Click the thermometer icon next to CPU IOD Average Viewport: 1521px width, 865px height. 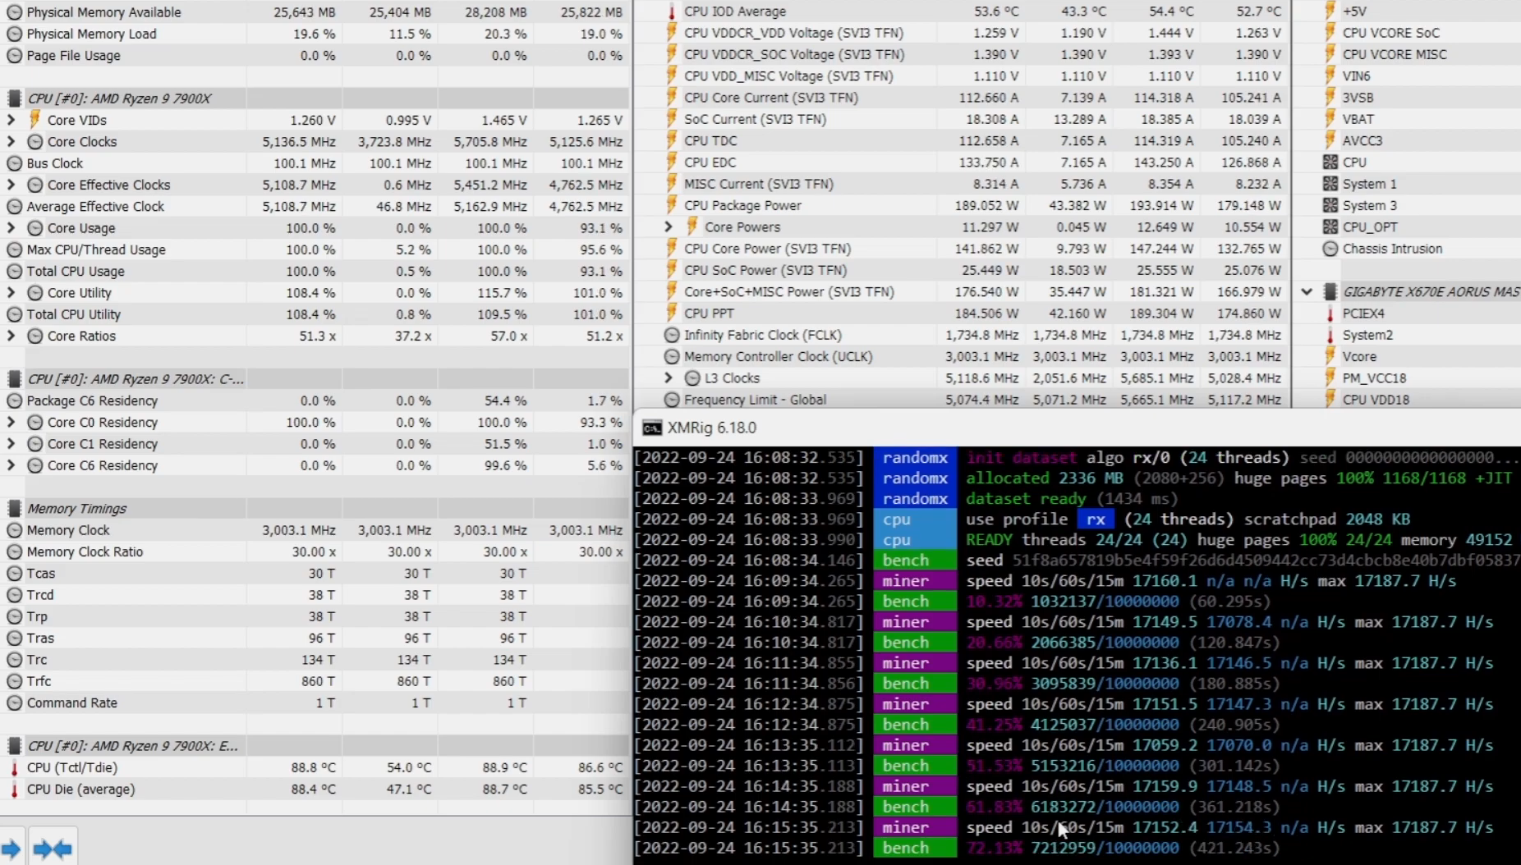click(672, 11)
